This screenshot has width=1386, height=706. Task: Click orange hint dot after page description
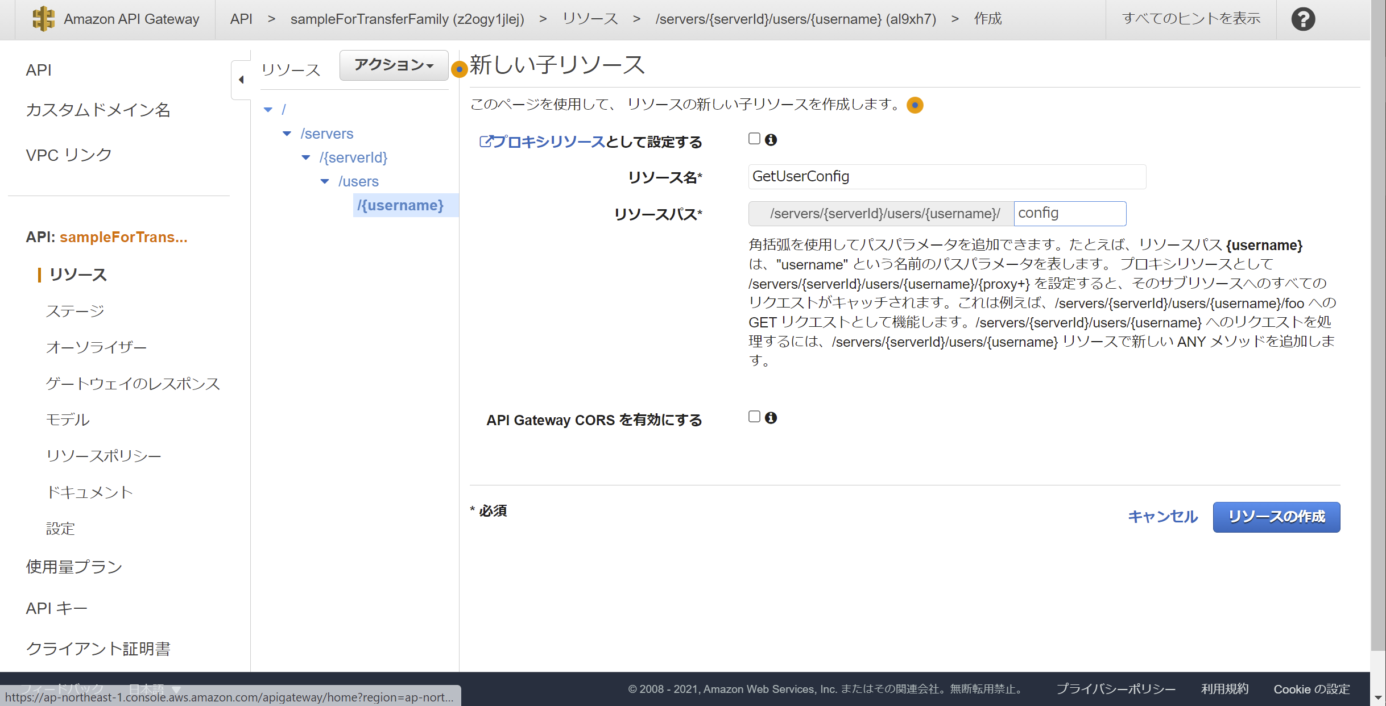pos(915,105)
